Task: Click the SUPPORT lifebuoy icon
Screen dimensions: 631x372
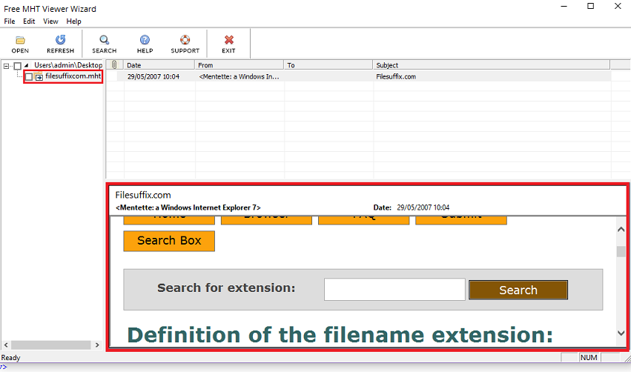Action: click(x=185, y=44)
